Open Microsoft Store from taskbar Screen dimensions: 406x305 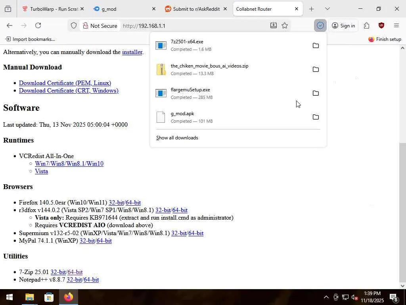pyautogui.click(x=49, y=297)
